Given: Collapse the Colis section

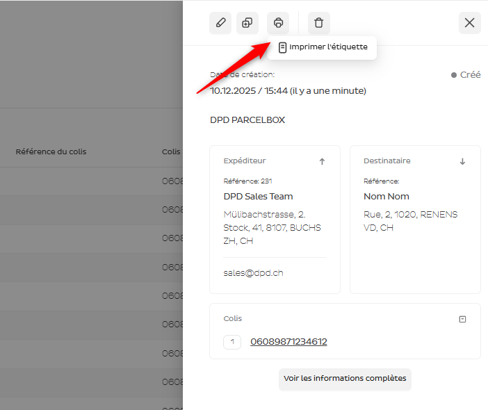Looking at the screenshot, I should 462,319.
